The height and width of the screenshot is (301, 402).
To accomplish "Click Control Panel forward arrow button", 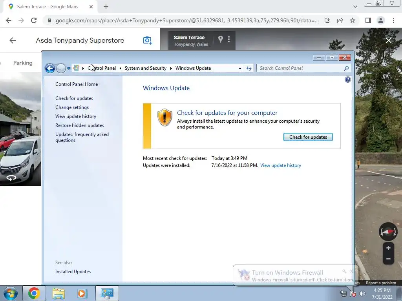I will 61,68.
